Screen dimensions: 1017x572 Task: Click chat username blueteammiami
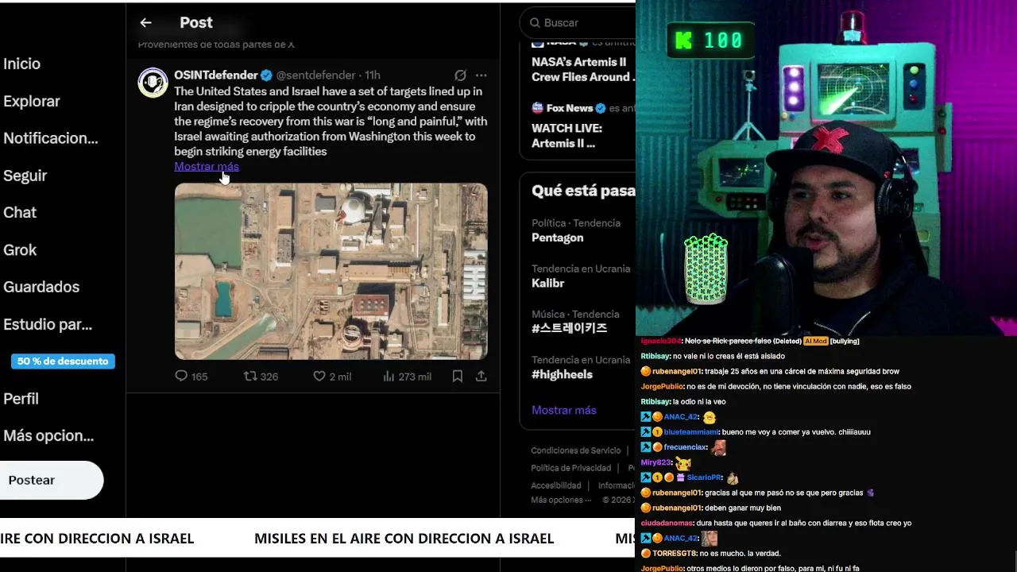[690, 431]
